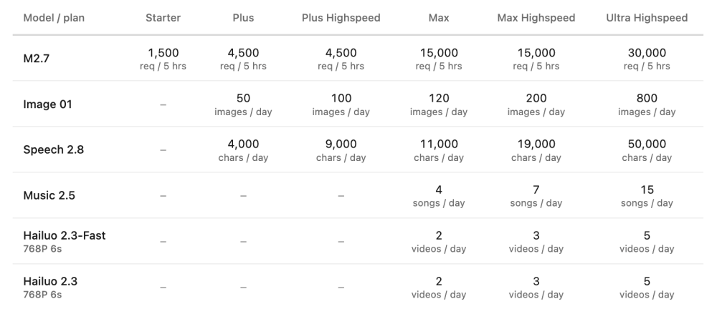Select the Max Highspeed column header

point(536,18)
